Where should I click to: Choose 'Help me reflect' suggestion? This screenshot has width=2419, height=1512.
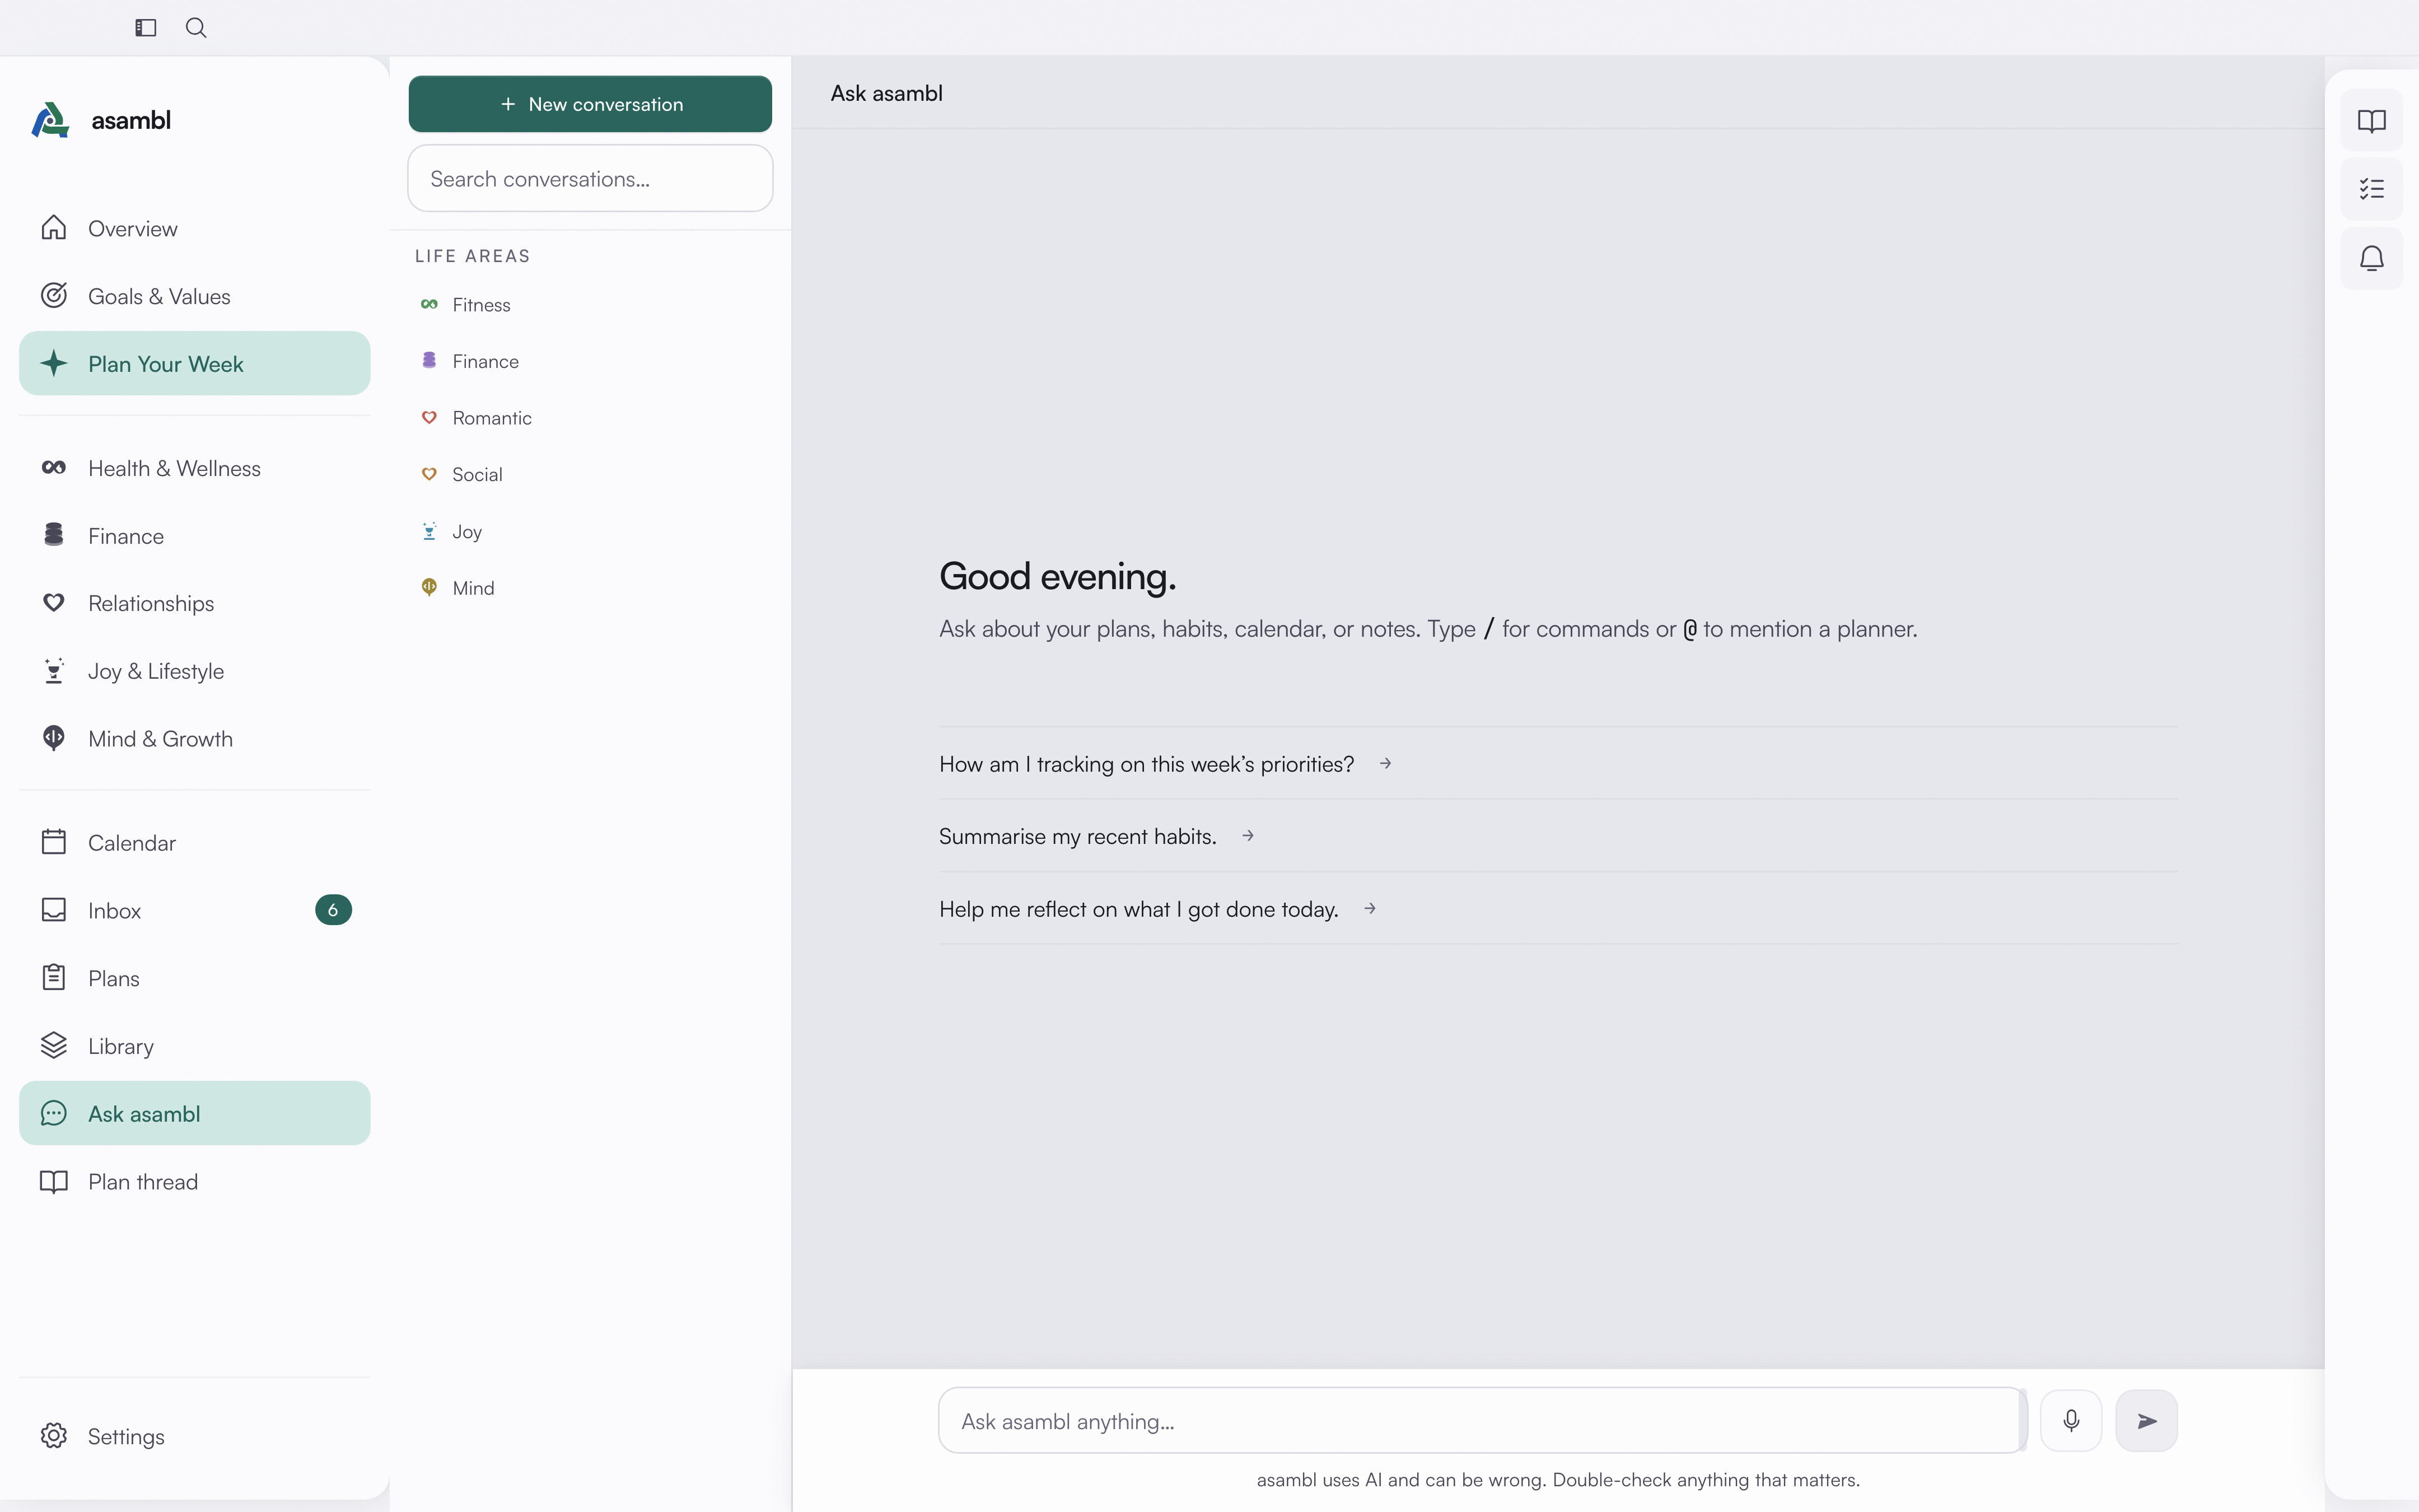point(1558,909)
